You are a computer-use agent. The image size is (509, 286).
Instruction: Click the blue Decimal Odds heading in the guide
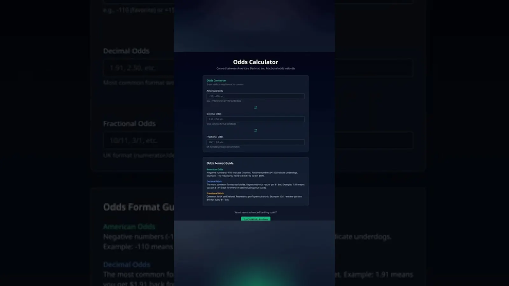tap(214, 181)
